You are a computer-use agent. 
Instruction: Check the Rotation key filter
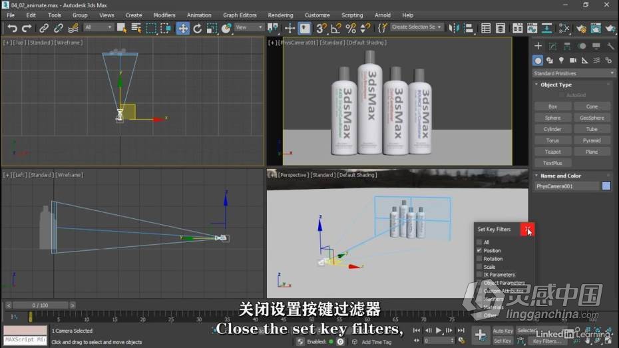tap(479, 259)
